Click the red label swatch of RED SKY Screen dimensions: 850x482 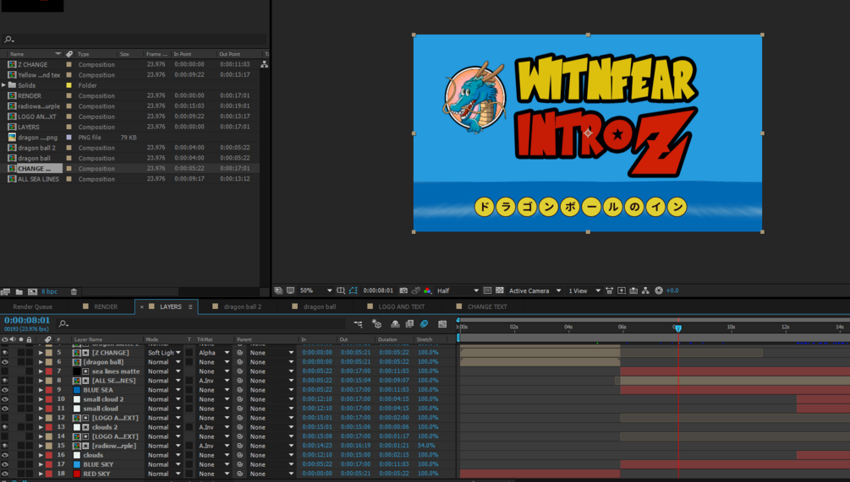pyautogui.click(x=49, y=474)
